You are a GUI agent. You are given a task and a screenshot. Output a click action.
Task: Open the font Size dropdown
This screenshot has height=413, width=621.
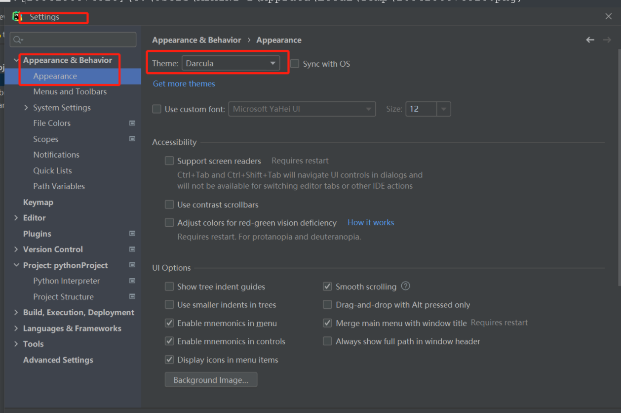point(443,109)
